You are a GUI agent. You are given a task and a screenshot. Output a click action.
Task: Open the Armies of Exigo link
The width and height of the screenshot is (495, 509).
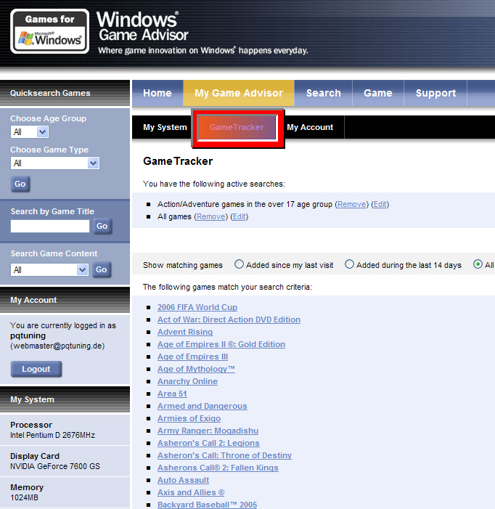[x=189, y=418]
